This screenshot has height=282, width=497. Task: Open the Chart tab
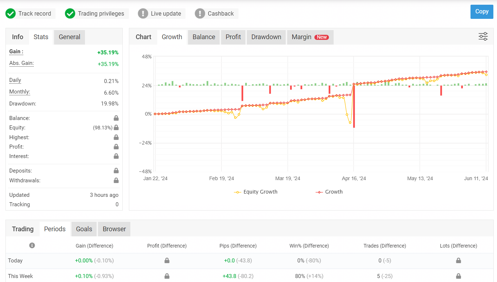click(143, 37)
